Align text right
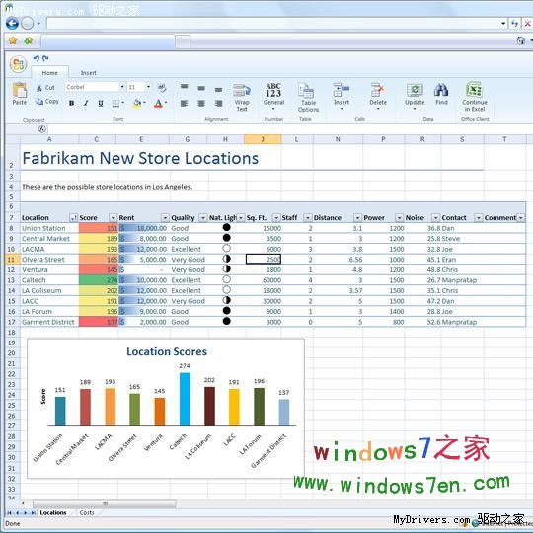This screenshot has width=533, height=533. 218,103
